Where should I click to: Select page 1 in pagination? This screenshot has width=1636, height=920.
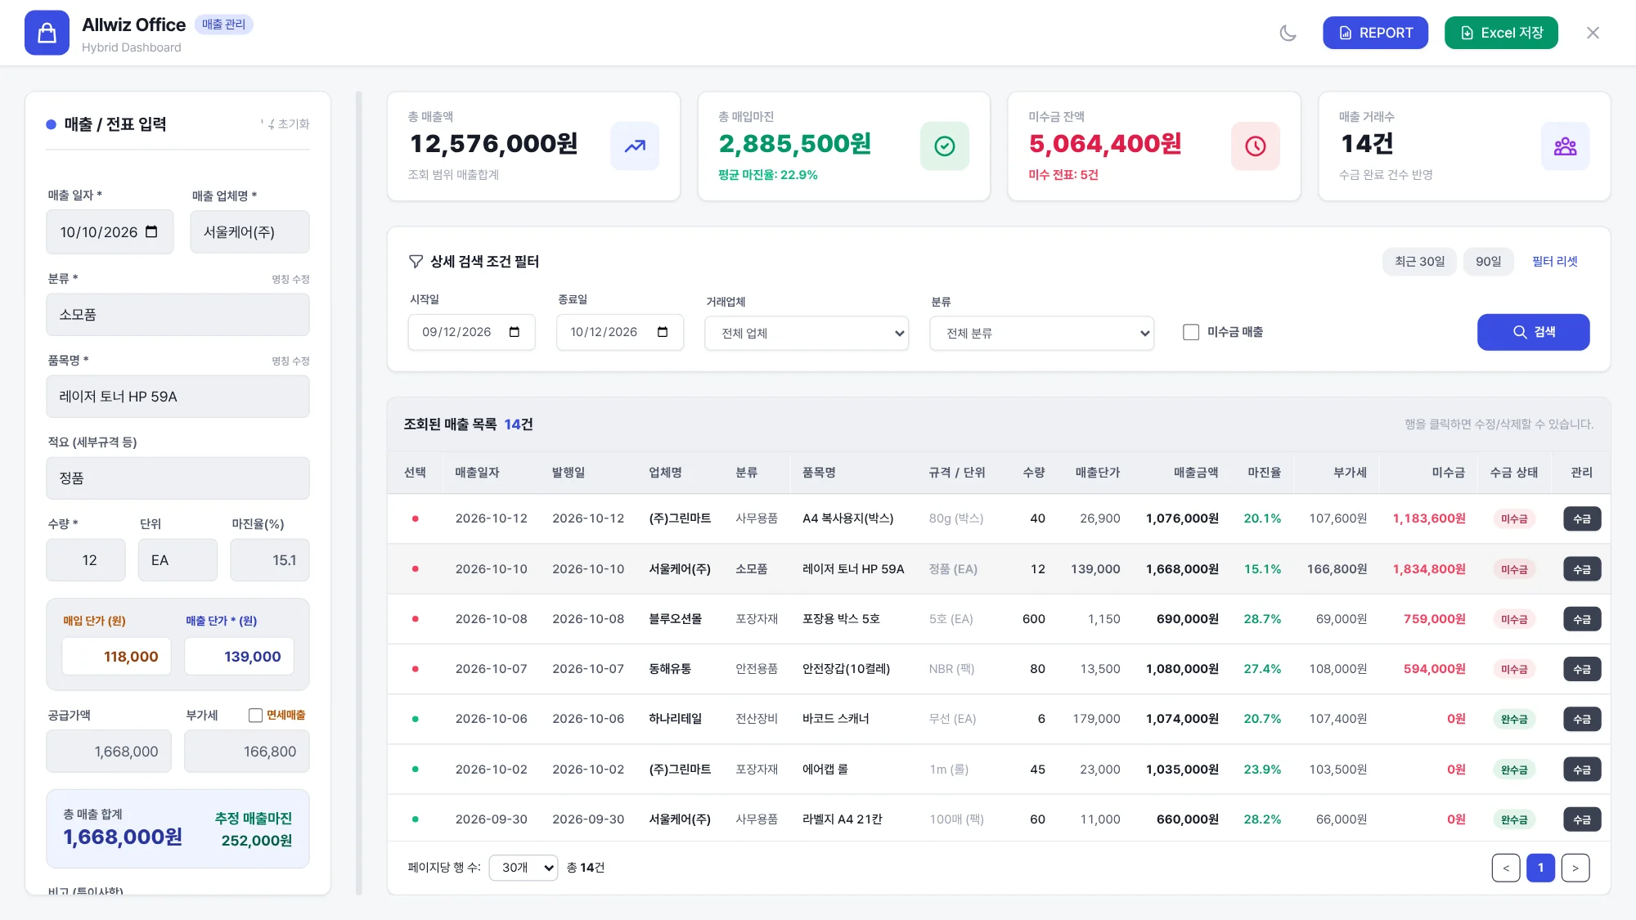[1541, 868]
